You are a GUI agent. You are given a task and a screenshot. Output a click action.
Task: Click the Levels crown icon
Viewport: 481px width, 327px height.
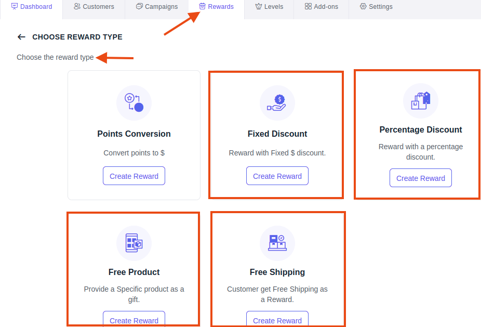(x=259, y=6)
